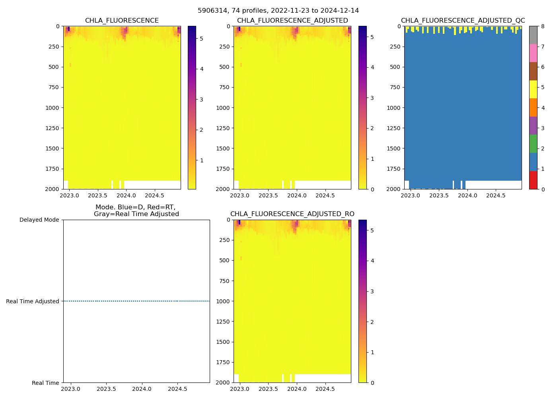This screenshot has width=557, height=398.
Task: Click the gray segment atop the QC colorbar
Action: click(x=533, y=35)
